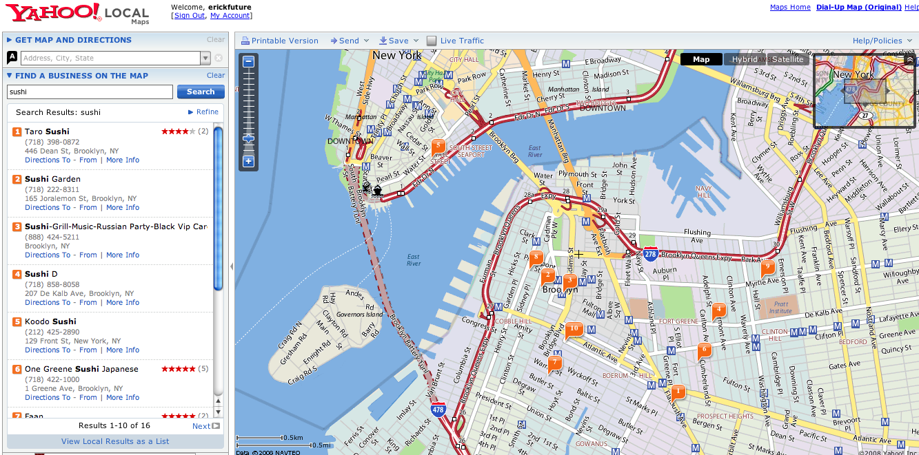
Task: Select orange map marker 9 on Myrtle Ave
Action: [767, 267]
